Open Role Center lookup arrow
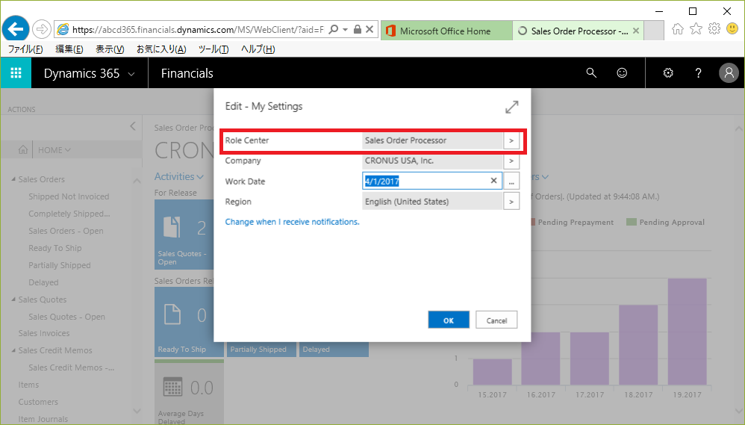 pyautogui.click(x=511, y=140)
